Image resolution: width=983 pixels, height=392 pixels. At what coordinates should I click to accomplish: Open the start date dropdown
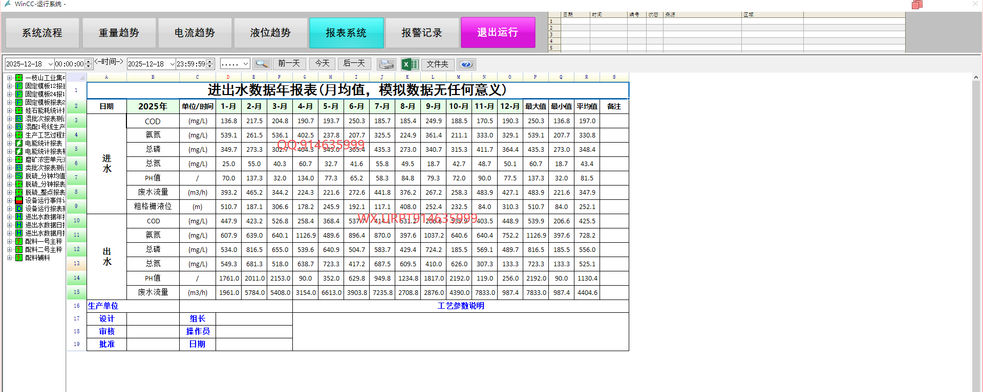50,64
